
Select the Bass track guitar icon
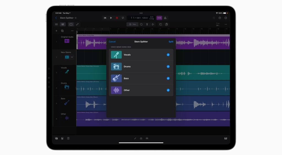67,103
